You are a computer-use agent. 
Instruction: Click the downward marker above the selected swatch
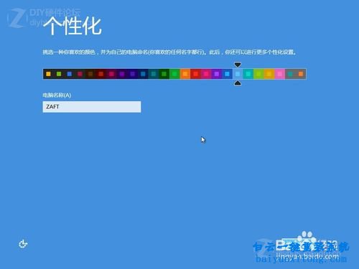pyautogui.click(x=238, y=65)
